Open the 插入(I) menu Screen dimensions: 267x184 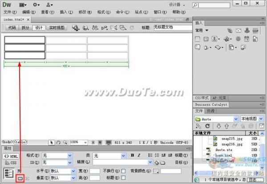[65, 12]
